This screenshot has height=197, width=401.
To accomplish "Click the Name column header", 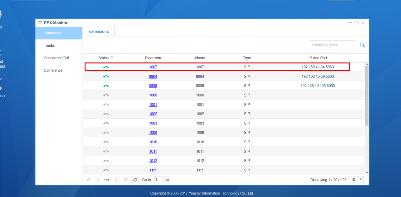I will [x=200, y=58].
